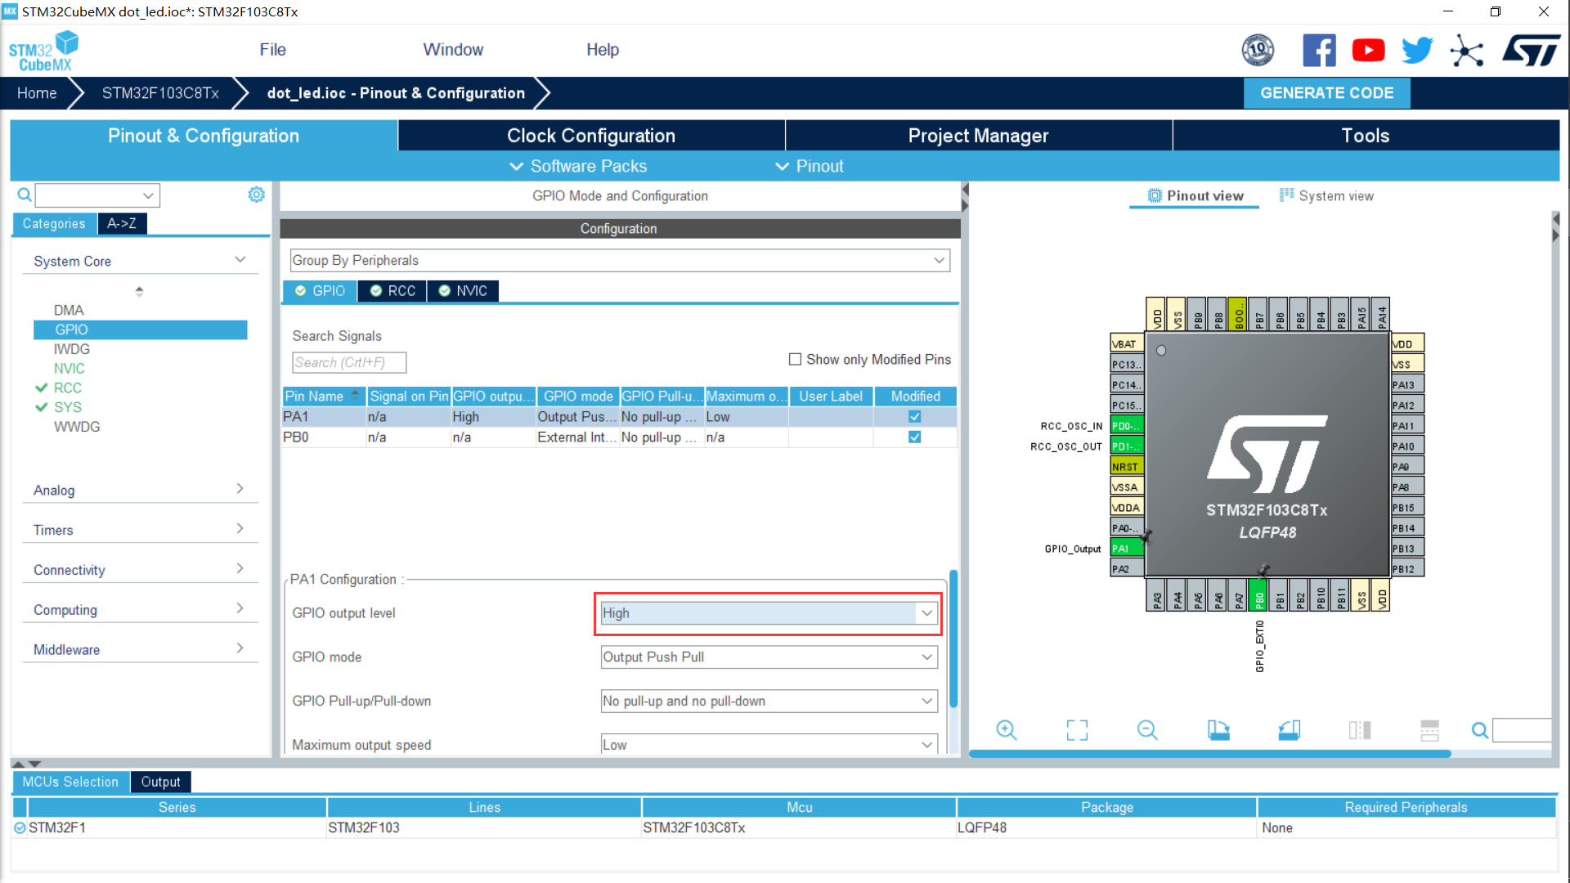Viewport: 1570px width, 883px height.
Task: Open Pinout dropdown menu
Action: point(810,166)
